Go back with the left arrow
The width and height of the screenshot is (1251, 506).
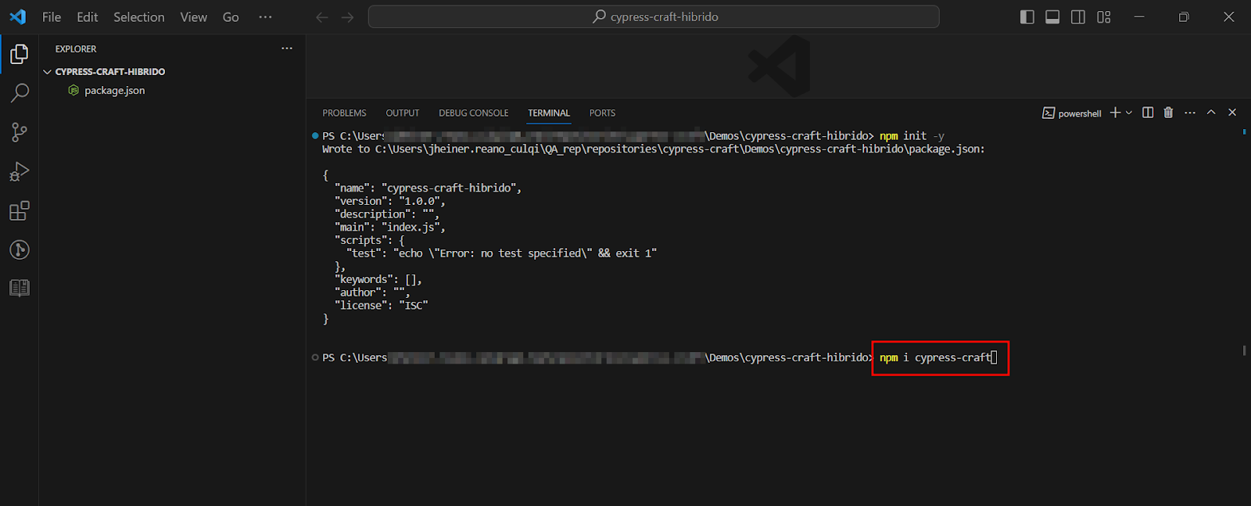(x=321, y=17)
